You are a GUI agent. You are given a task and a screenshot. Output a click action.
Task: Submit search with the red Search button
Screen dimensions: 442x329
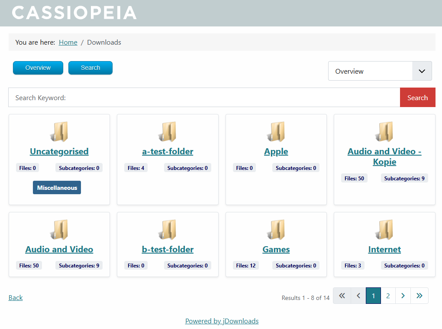pyautogui.click(x=417, y=98)
